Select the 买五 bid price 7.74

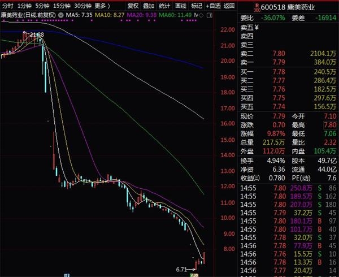pos(279,107)
